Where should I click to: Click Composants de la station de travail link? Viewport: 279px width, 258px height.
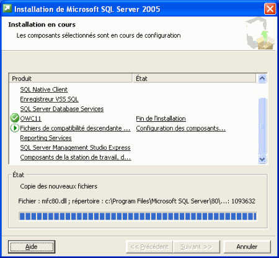click(76, 157)
